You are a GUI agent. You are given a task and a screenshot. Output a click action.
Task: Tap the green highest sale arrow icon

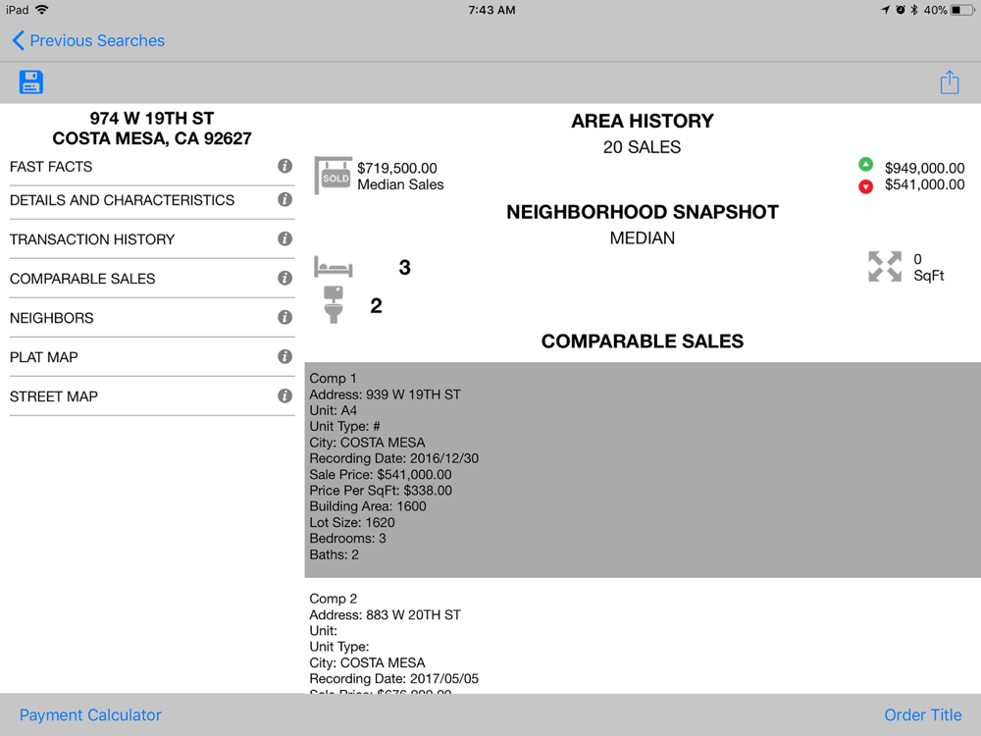[x=865, y=165]
